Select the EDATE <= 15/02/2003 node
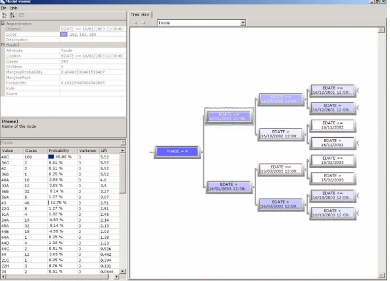 (x=332, y=160)
